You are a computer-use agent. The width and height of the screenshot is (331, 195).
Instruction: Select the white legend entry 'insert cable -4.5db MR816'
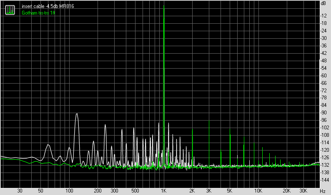click(x=48, y=6)
